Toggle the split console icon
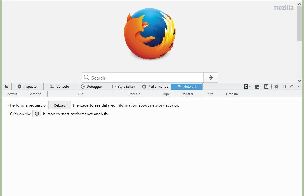Image resolution: width=304 pixels, height=196 pixels. [257, 87]
